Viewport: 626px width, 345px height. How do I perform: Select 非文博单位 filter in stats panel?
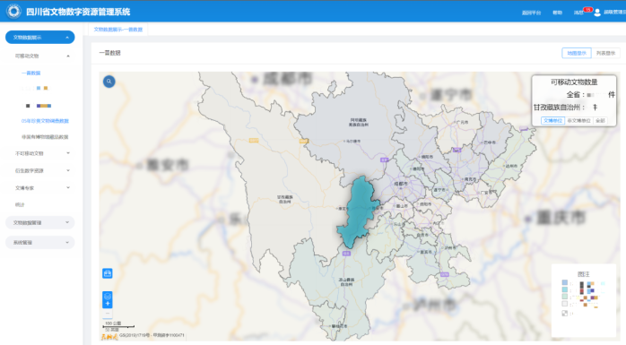(578, 120)
